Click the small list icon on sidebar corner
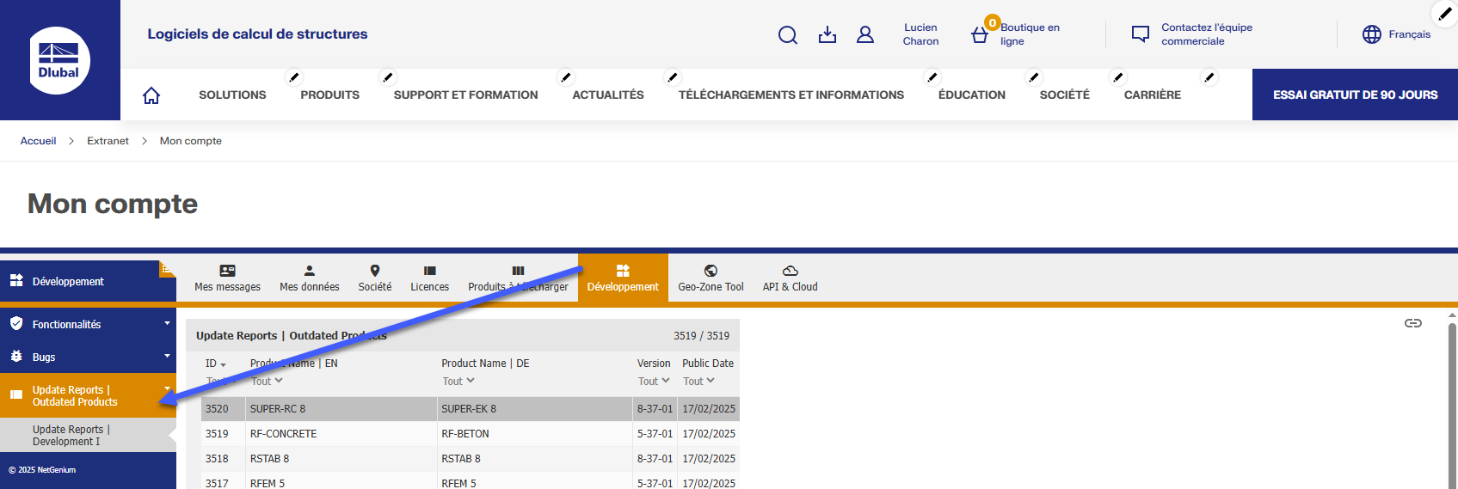The height and width of the screenshot is (489, 1458). coord(167,269)
